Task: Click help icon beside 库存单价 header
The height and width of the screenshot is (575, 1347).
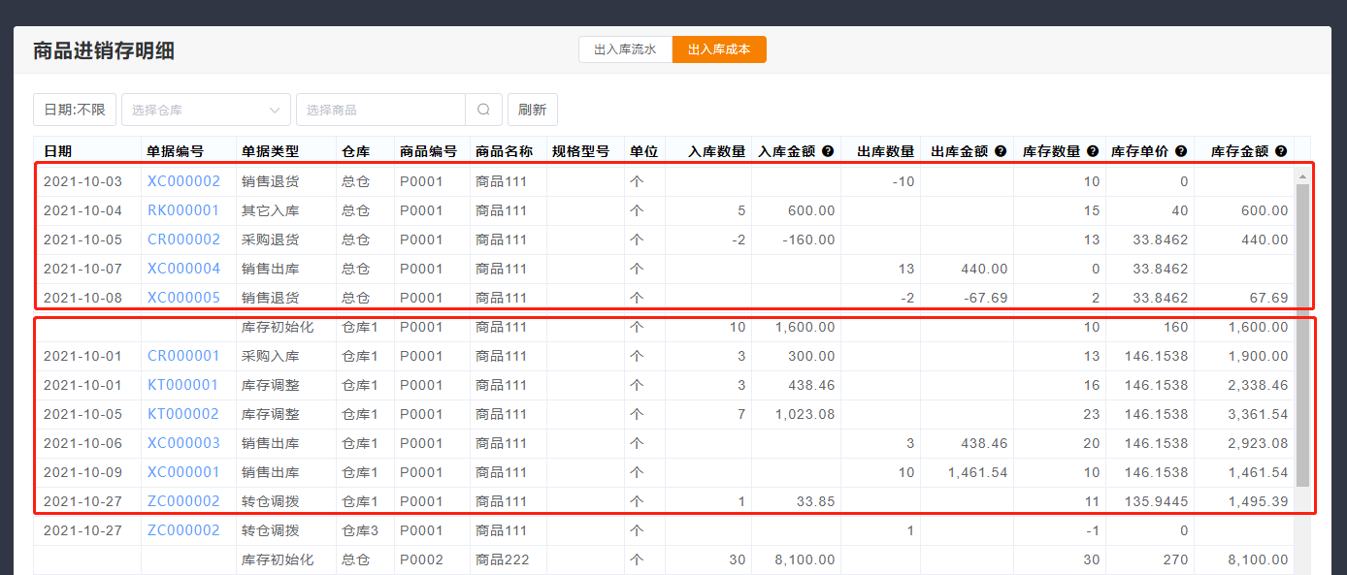Action: click(1180, 151)
